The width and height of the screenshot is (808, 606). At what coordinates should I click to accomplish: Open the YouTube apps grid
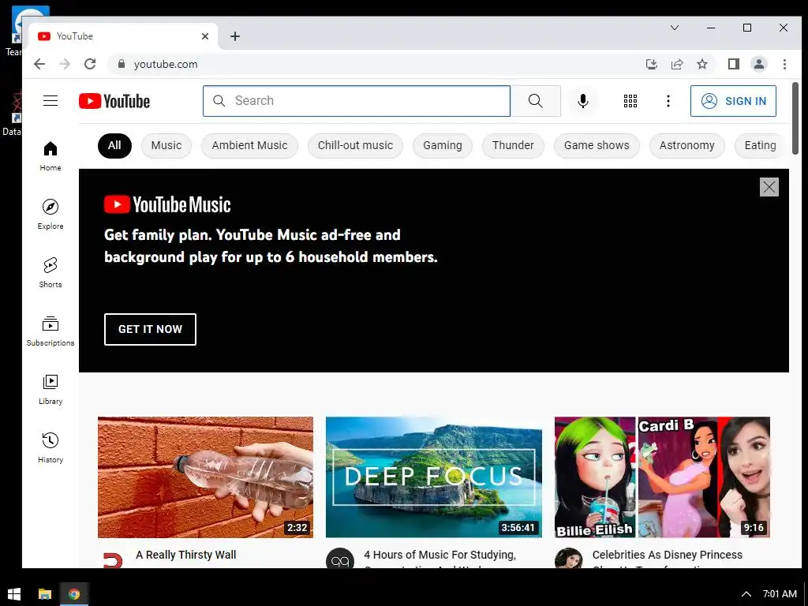coord(630,101)
